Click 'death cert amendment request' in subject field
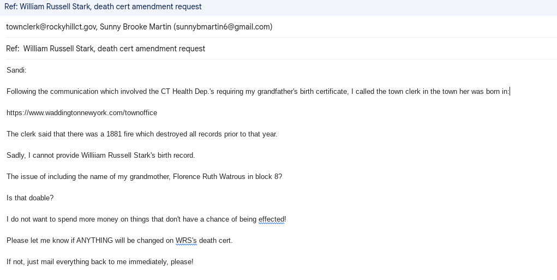The width and height of the screenshot is (557, 280). [x=151, y=49]
